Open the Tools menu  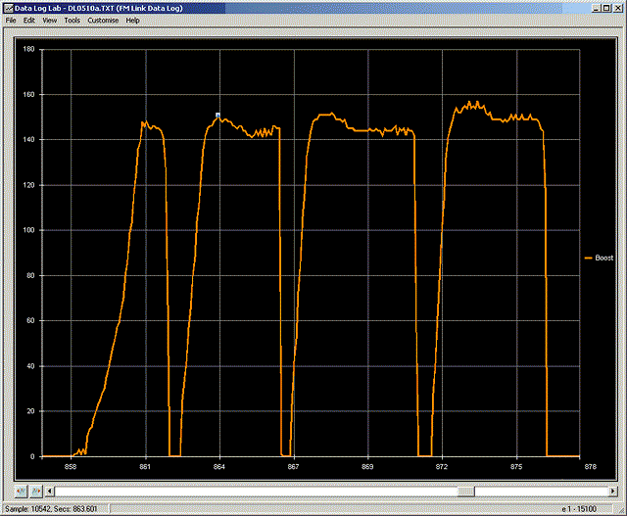(72, 21)
